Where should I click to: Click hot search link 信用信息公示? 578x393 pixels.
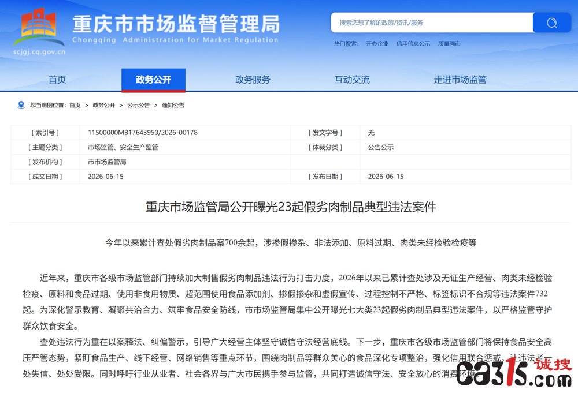click(413, 43)
